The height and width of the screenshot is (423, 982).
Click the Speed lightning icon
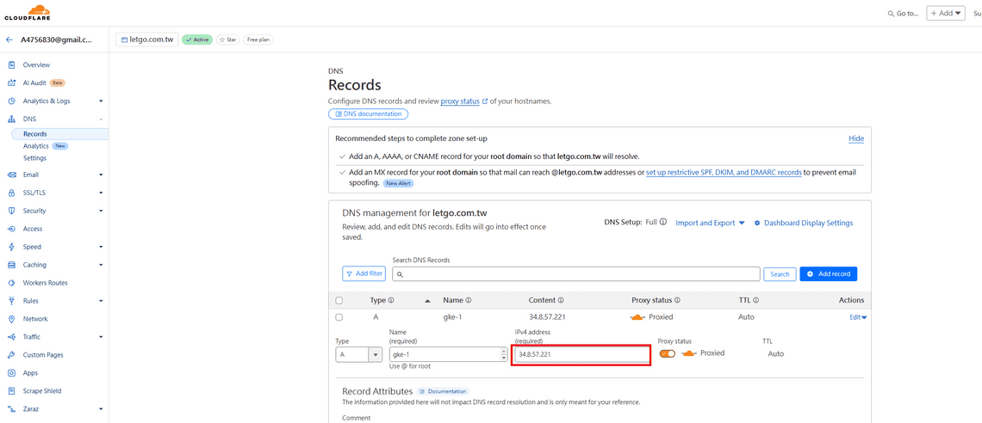[x=11, y=247]
